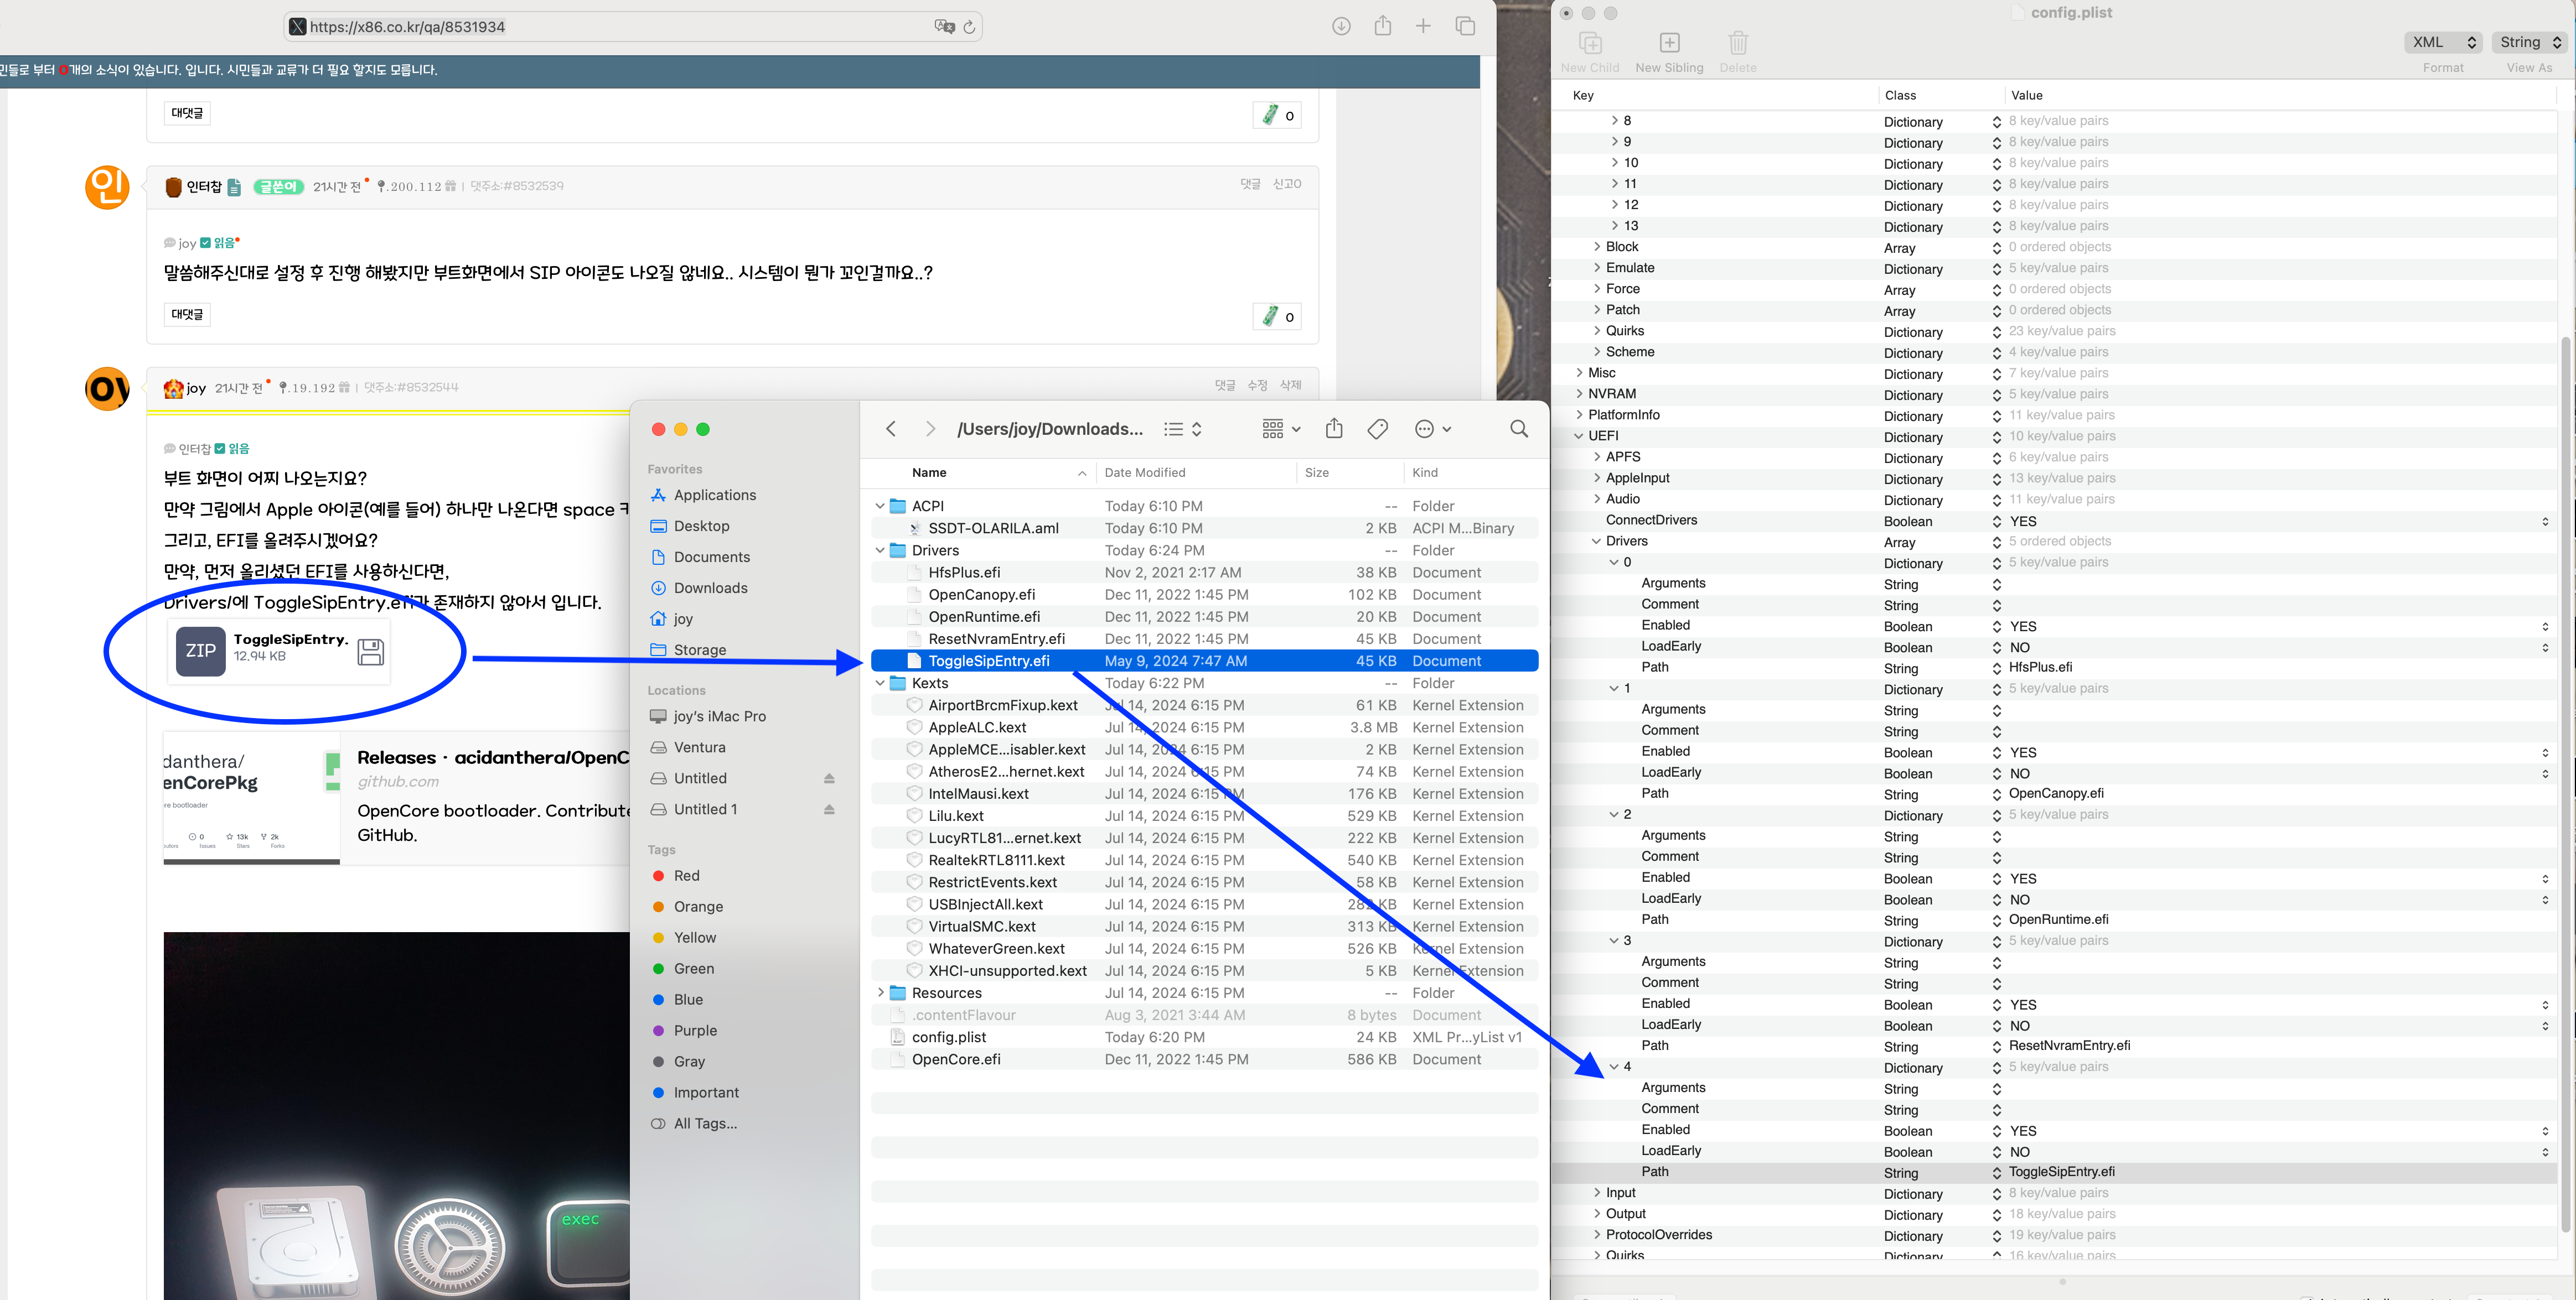Click Safari translate icon in address bar
Image resolution: width=2576 pixels, height=1300 pixels.
(944, 27)
